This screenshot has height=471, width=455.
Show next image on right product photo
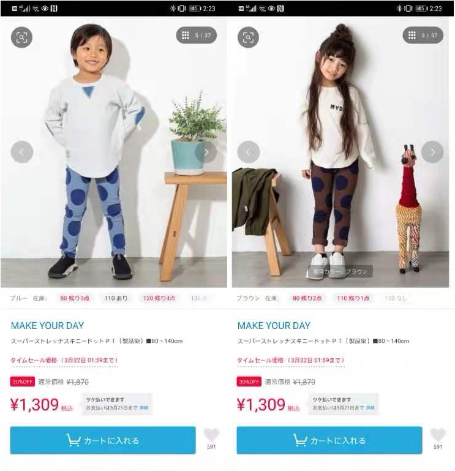pyautogui.click(x=432, y=152)
